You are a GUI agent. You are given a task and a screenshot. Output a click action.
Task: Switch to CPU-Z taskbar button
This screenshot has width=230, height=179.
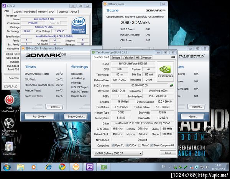[90, 167]
